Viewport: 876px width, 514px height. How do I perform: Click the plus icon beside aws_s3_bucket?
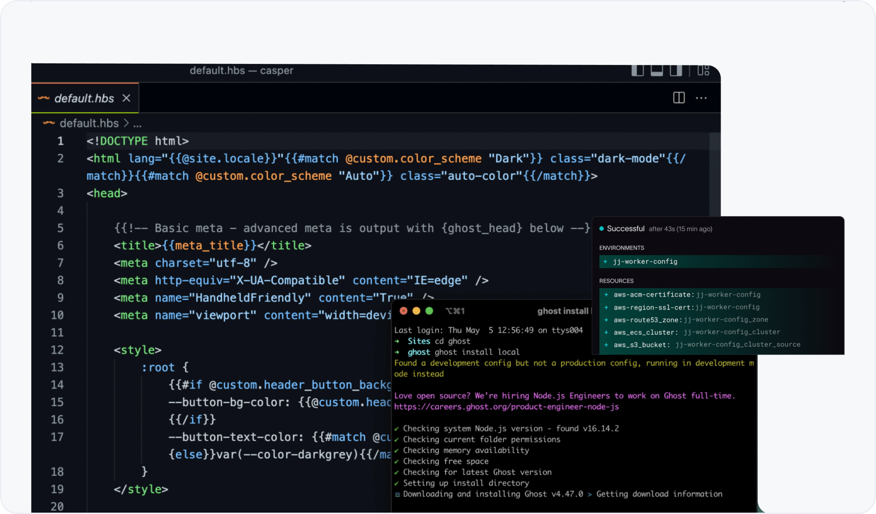coord(606,344)
